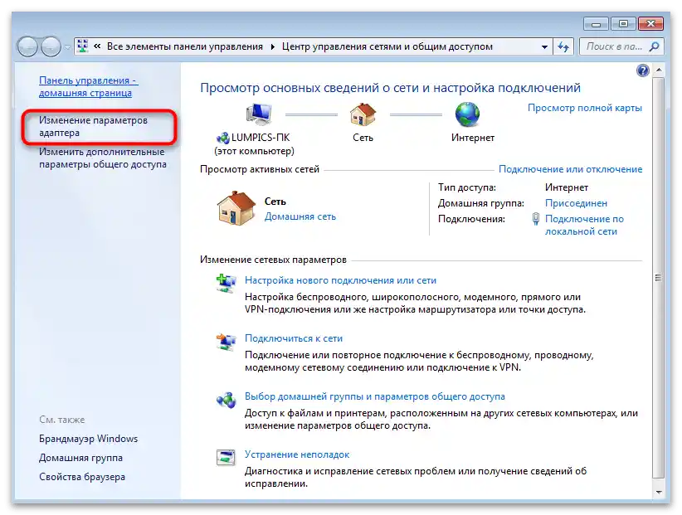Click the connect to network icon

point(227,341)
